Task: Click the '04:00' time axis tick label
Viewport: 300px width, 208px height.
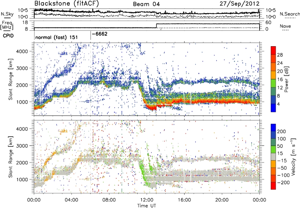Action: [x=71, y=200]
